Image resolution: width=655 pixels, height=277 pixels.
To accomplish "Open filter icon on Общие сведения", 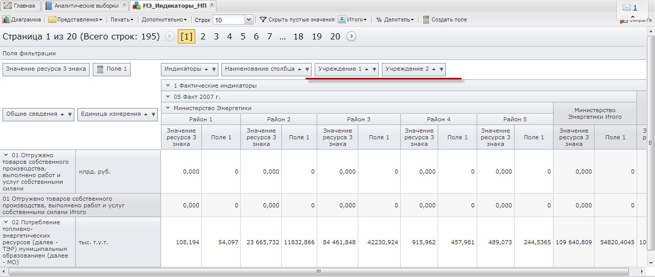I will (x=70, y=115).
